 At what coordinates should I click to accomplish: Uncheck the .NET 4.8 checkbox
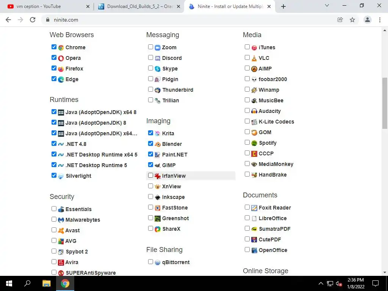tap(54, 143)
